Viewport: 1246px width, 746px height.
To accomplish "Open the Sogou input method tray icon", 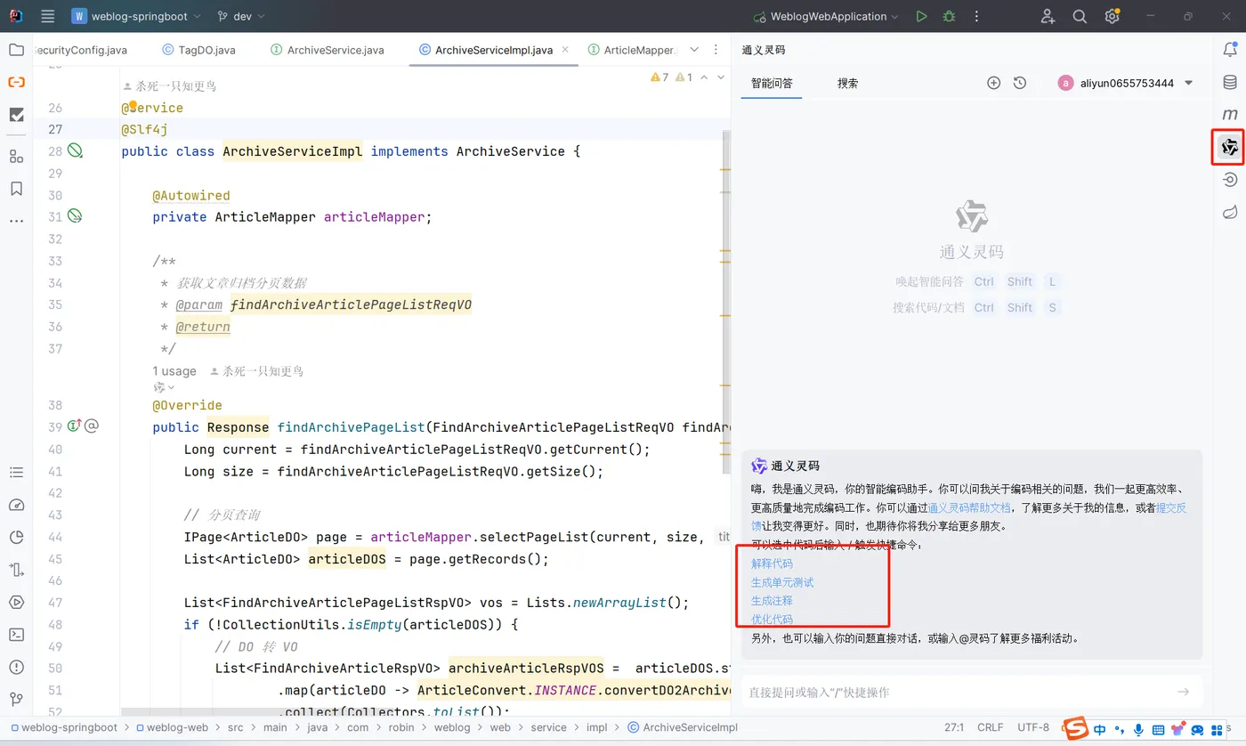I will 1078,728.
